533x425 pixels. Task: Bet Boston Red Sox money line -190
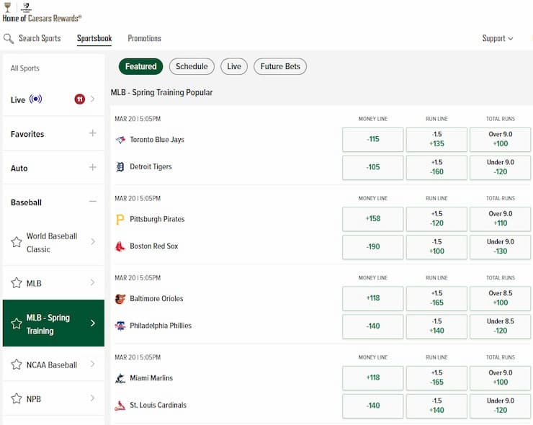click(x=373, y=247)
